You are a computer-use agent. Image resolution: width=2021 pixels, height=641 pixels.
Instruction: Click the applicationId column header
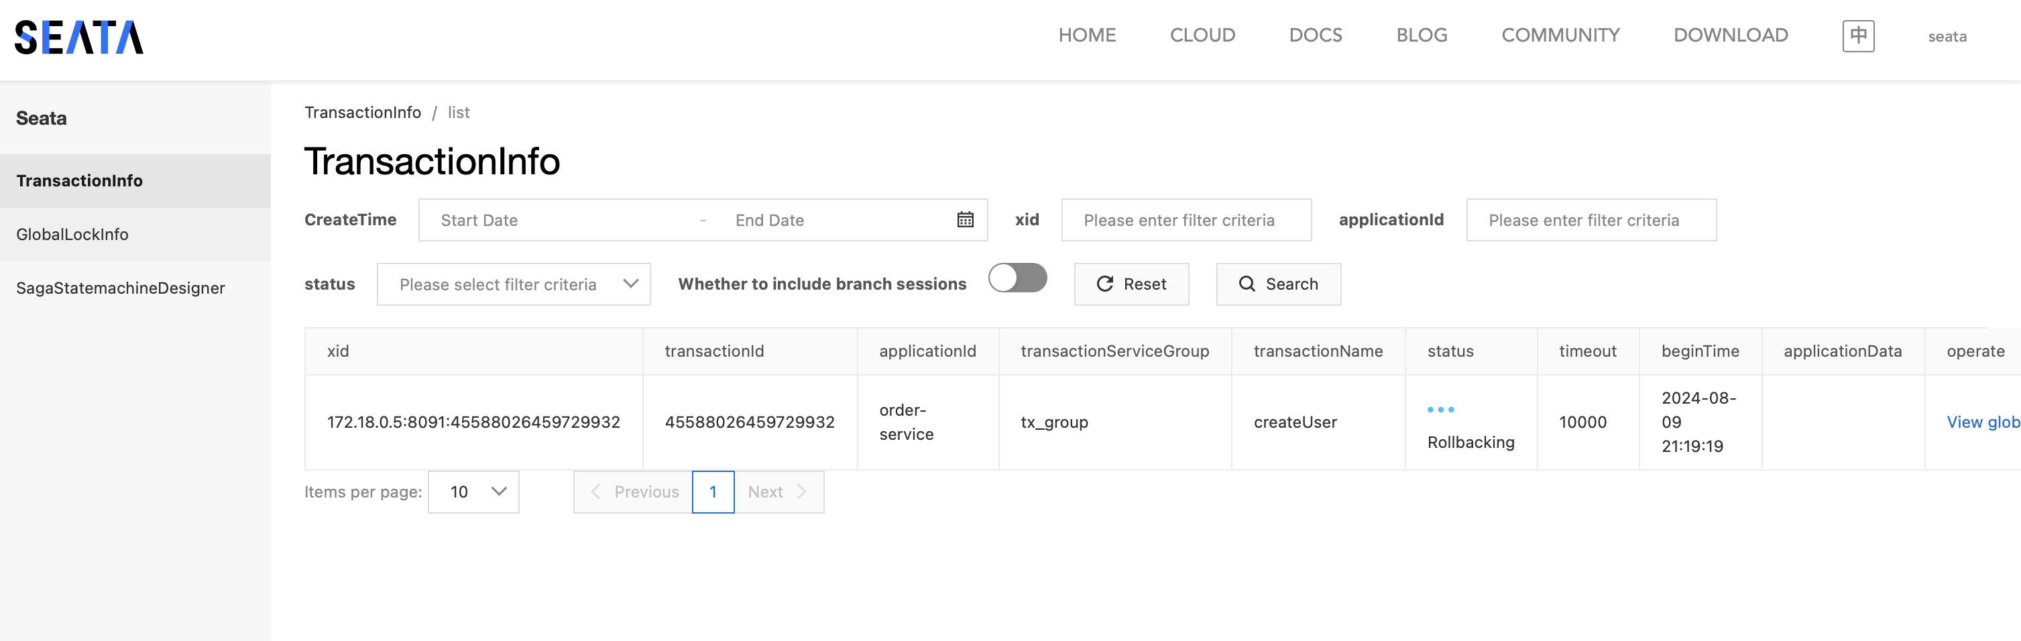pos(928,351)
